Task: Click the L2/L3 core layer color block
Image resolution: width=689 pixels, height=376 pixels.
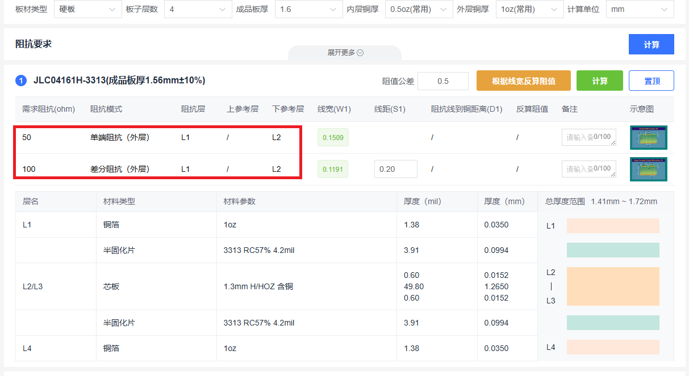Action: point(613,286)
